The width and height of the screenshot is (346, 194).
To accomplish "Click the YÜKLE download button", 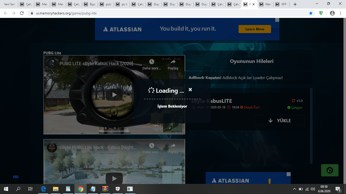I will click(280, 120).
